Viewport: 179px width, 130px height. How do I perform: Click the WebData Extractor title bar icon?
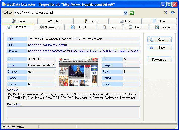(4, 4)
